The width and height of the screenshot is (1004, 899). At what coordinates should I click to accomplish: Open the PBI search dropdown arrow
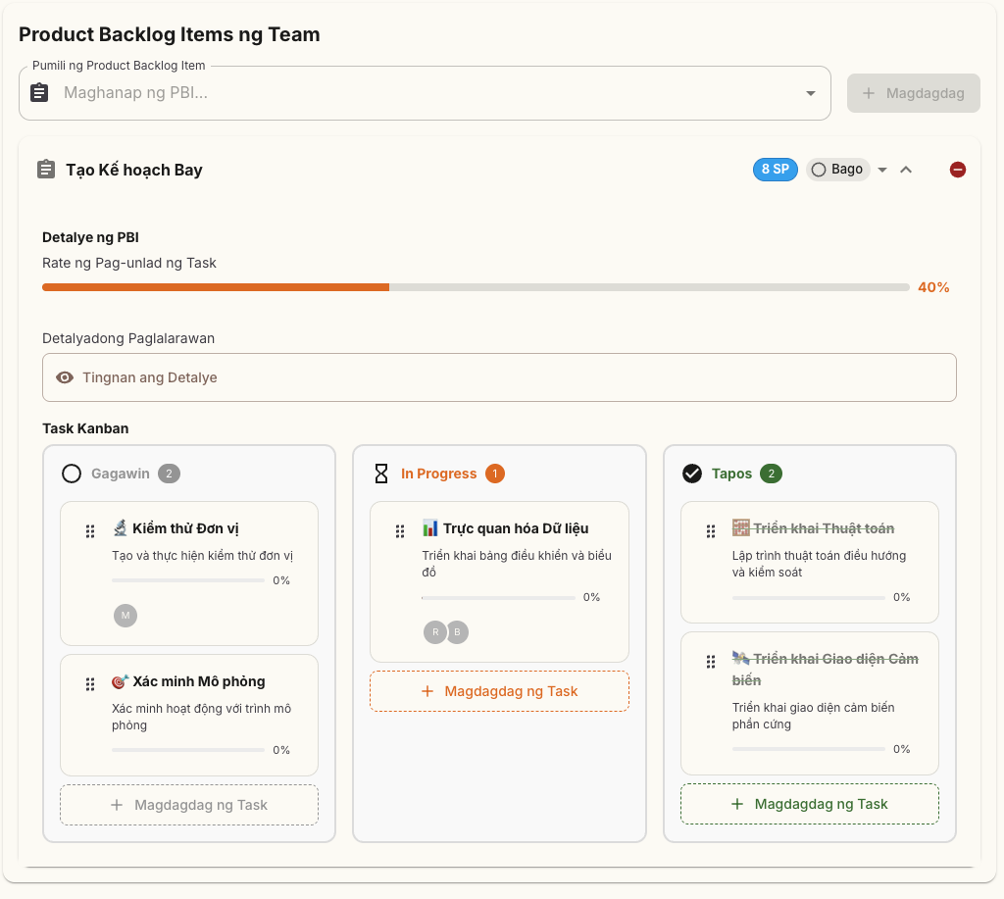point(810,92)
